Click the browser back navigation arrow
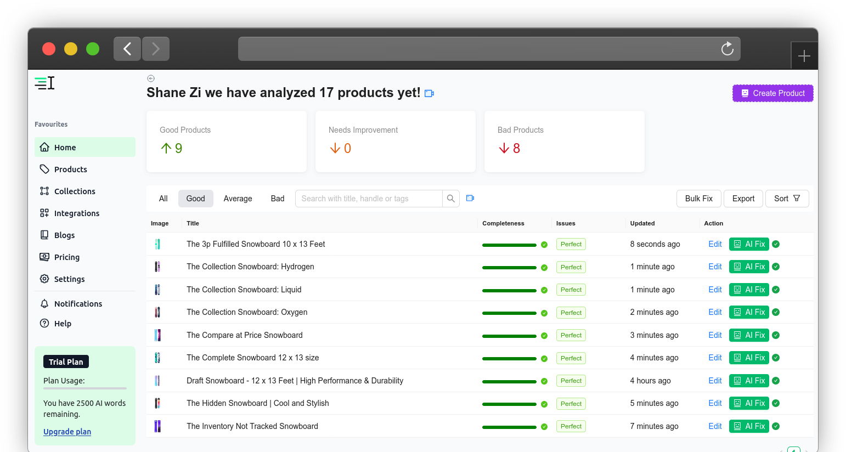Screen dimensions: 846x452 (127, 49)
